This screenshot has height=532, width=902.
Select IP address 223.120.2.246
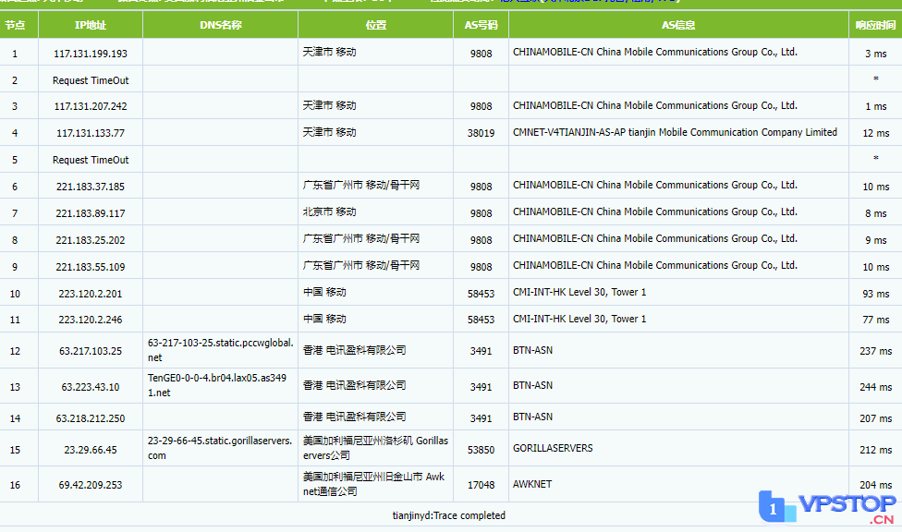(91, 320)
